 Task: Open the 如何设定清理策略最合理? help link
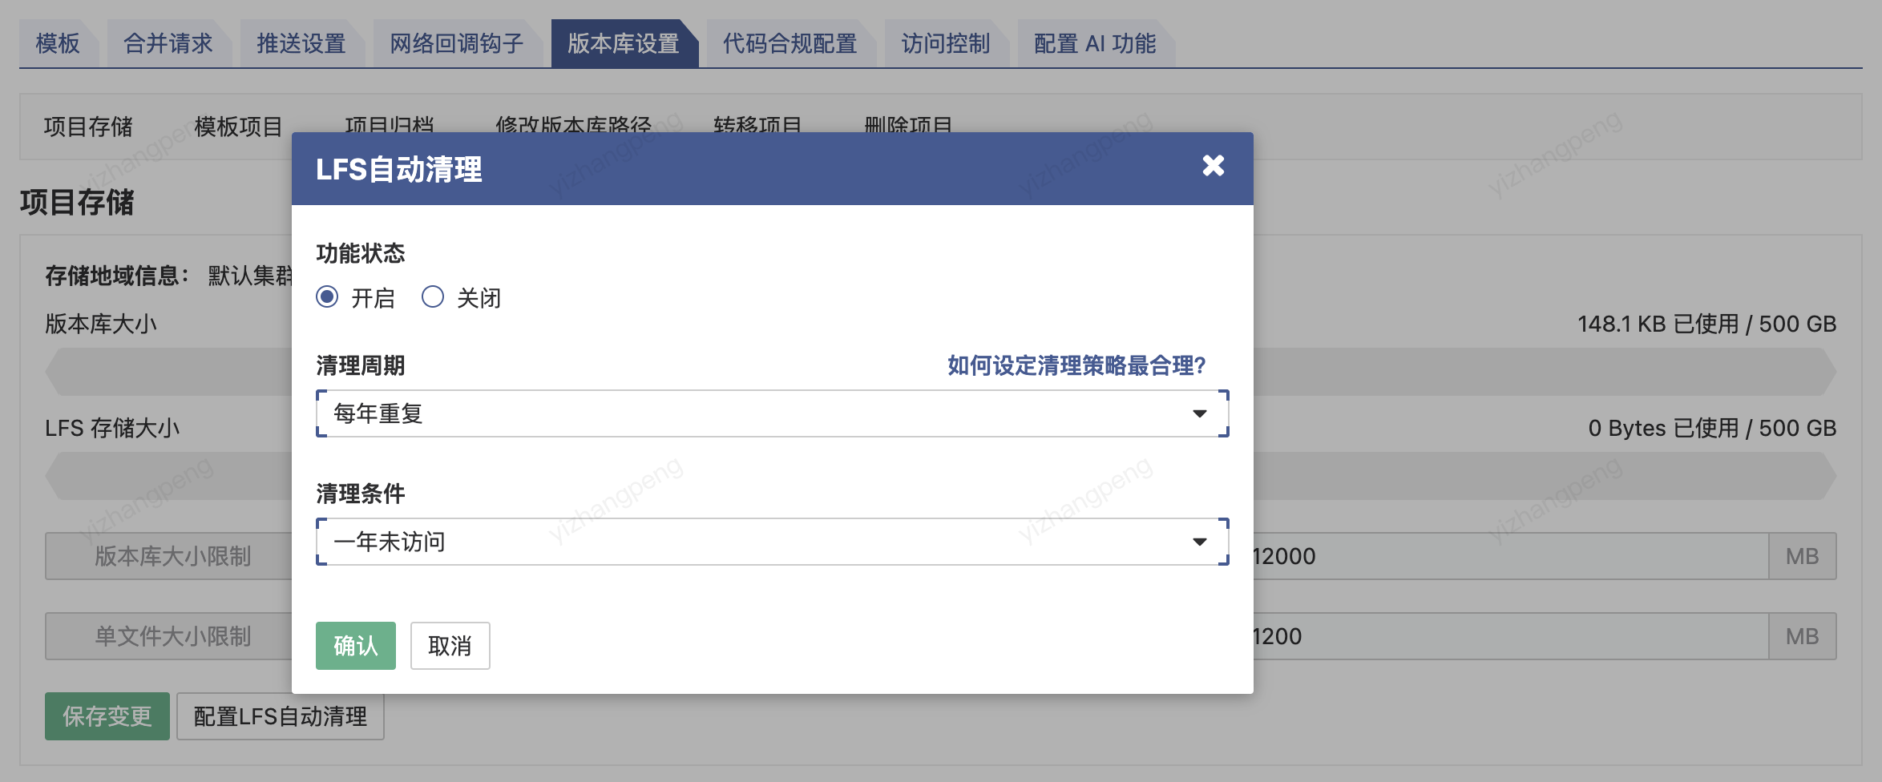point(1076,365)
